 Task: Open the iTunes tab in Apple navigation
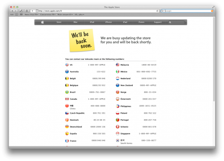tap(141, 22)
